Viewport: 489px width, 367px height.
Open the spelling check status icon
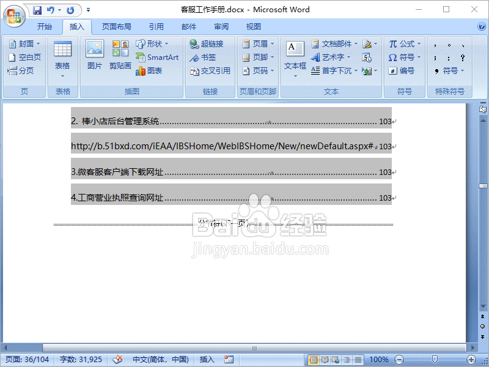click(117, 360)
